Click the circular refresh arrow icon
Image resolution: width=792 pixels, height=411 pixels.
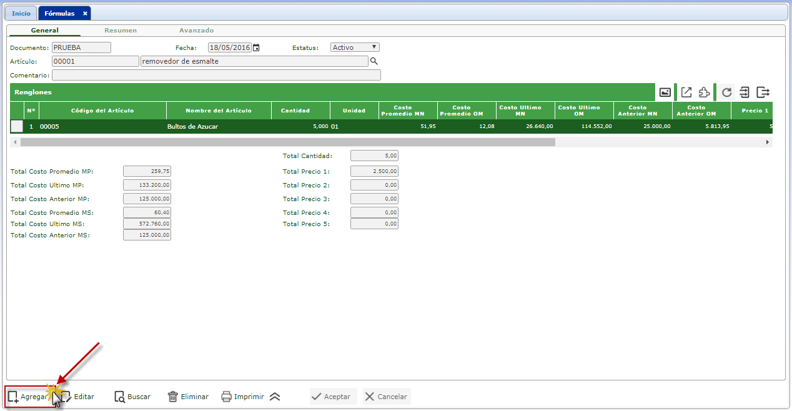tap(726, 92)
